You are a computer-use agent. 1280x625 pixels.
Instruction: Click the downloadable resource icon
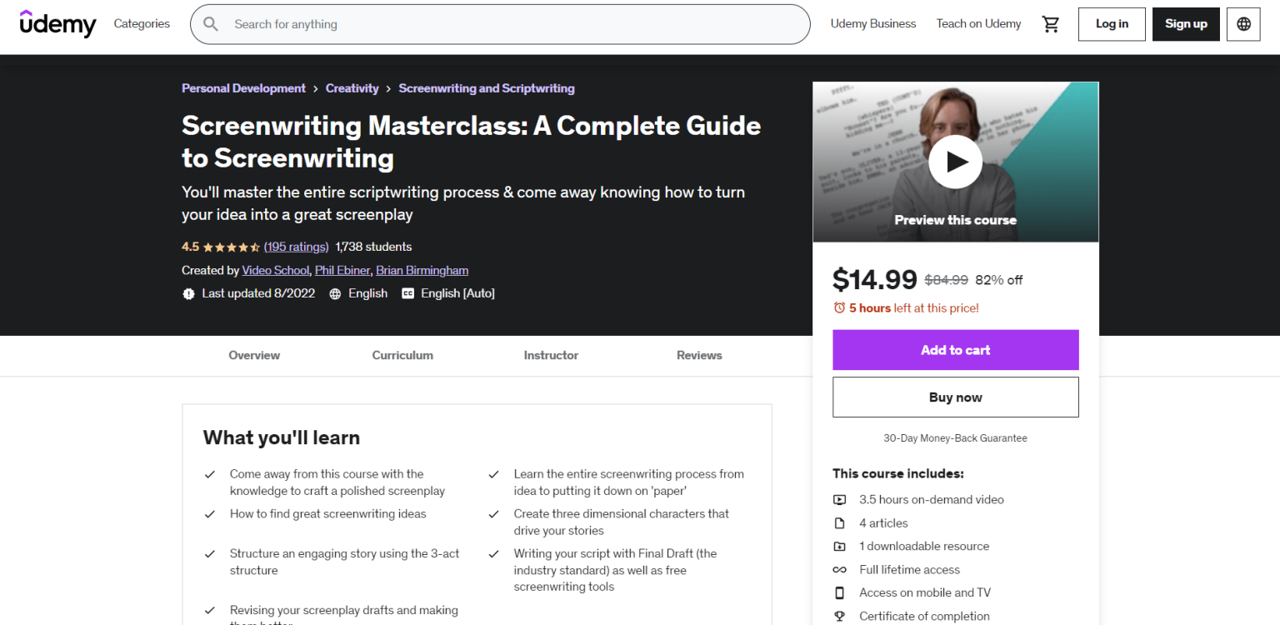click(840, 546)
